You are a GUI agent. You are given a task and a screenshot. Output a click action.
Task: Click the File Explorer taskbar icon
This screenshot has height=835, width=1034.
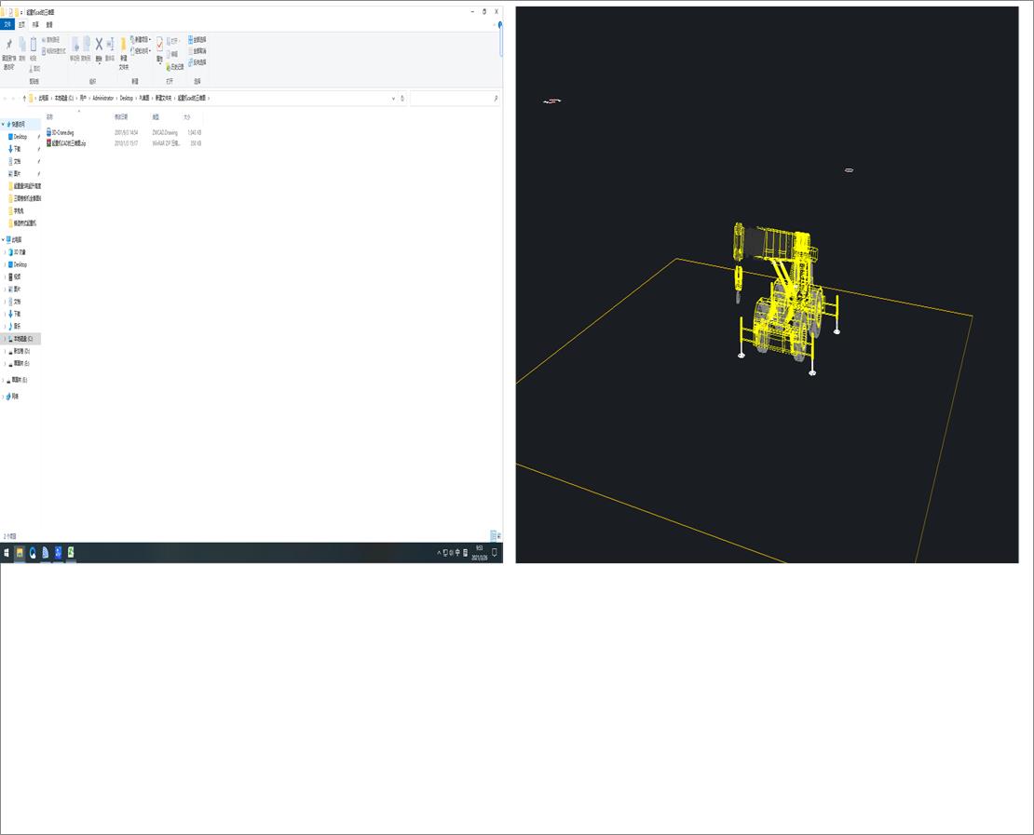(20, 553)
